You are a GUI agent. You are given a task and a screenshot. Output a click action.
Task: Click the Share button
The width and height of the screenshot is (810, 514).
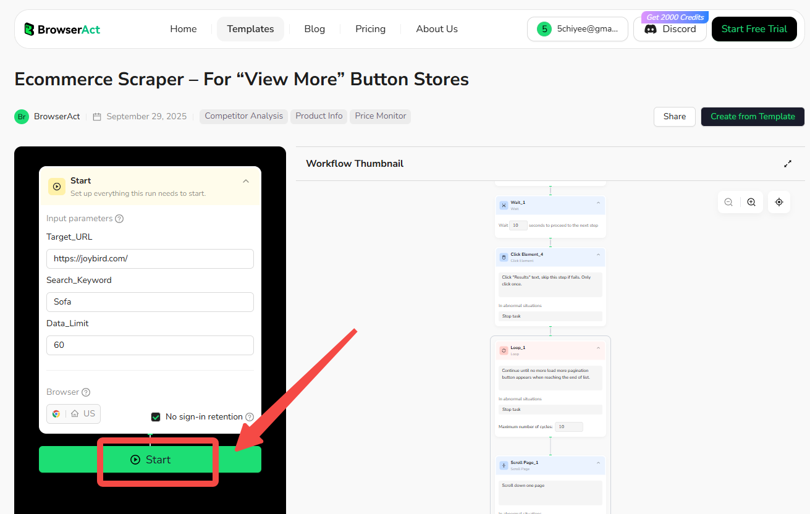(x=675, y=116)
